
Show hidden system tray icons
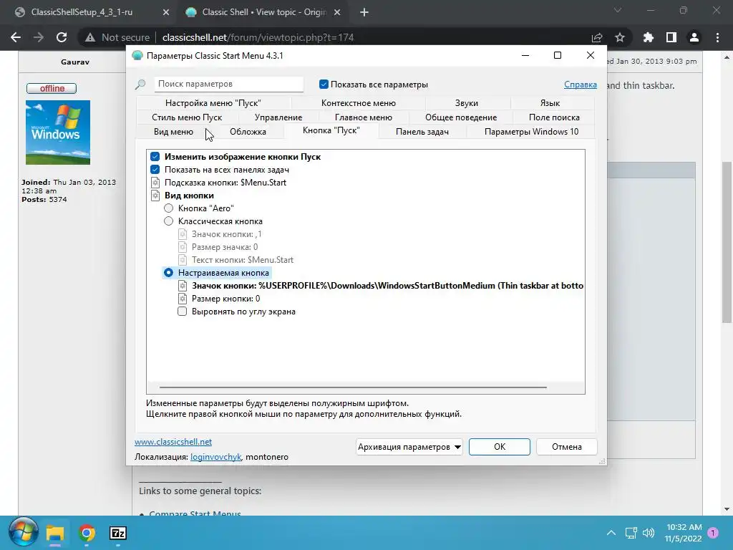611,533
